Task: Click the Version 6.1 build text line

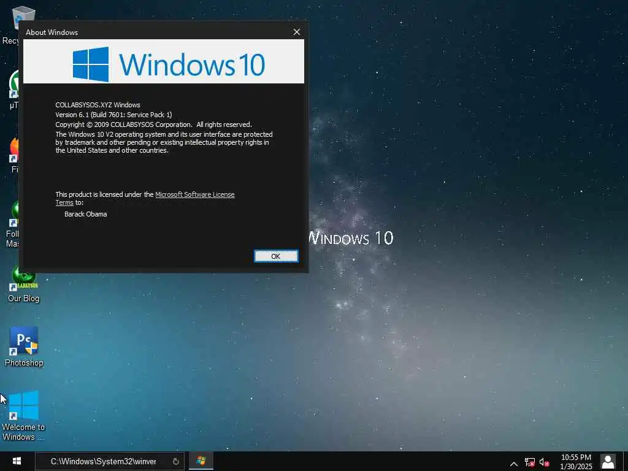Action: click(x=113, y=115)
